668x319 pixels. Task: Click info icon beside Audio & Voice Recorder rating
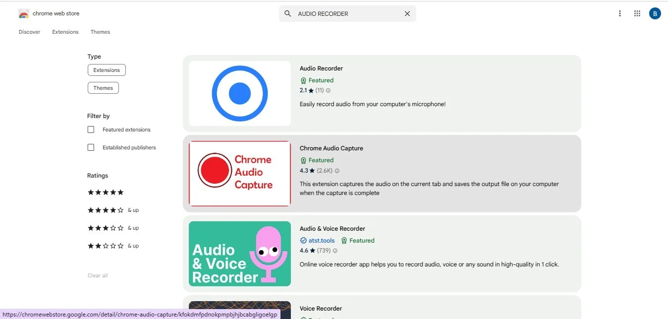click(335, 251)
